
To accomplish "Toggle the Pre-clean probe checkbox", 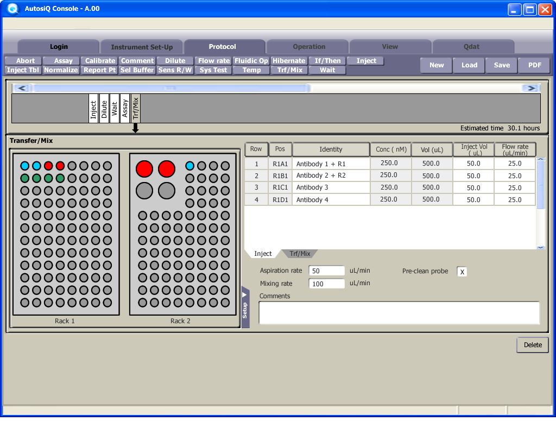I will (462, 272).
